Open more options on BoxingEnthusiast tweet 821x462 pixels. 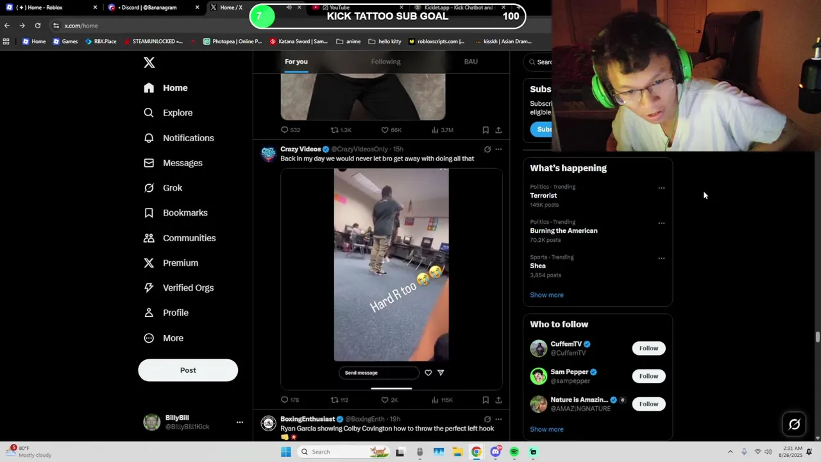498,419
